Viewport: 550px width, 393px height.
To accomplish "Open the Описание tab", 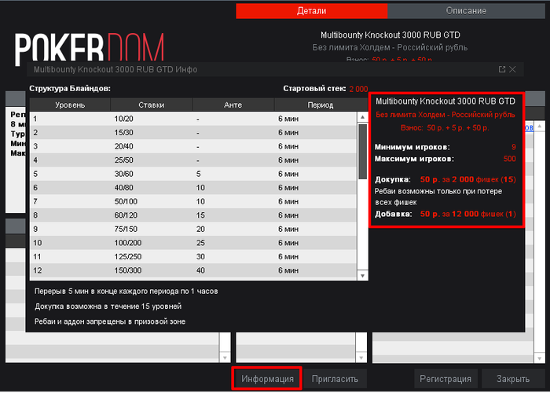I will 466,11.
